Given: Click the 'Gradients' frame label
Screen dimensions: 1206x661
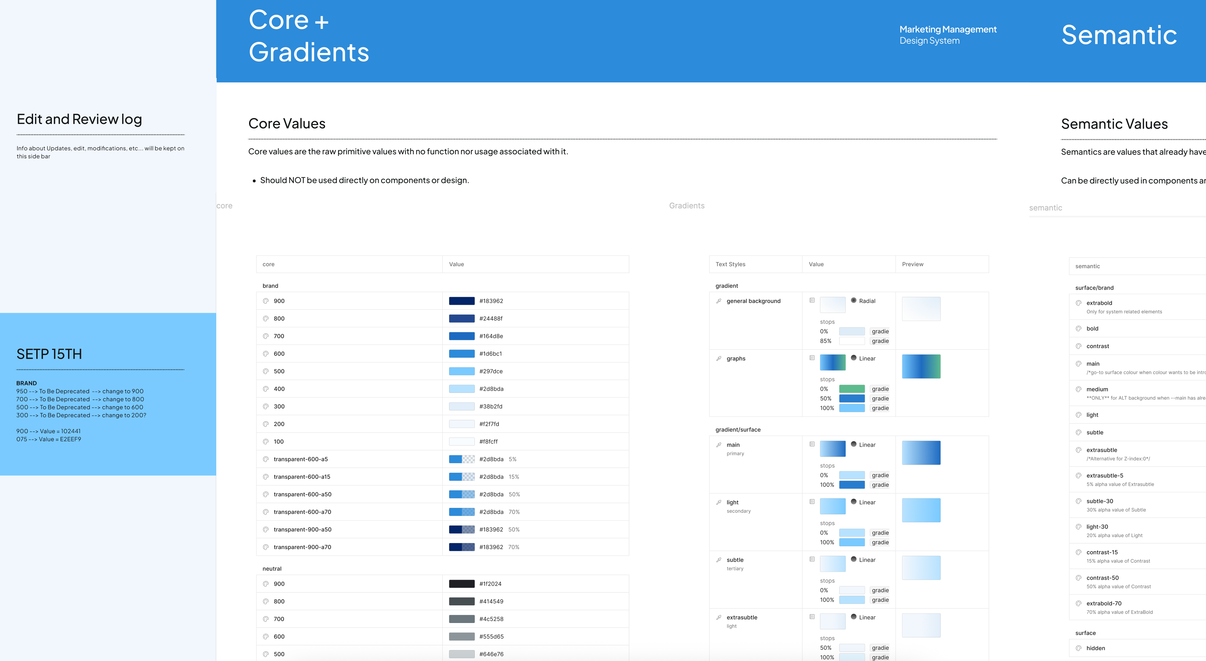Looking at the screenshot, I should click(686, 206).
